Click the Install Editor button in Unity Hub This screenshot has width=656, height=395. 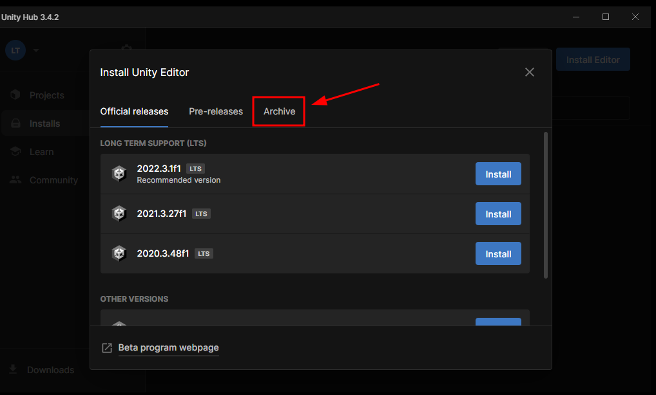(x=593, y=60)
